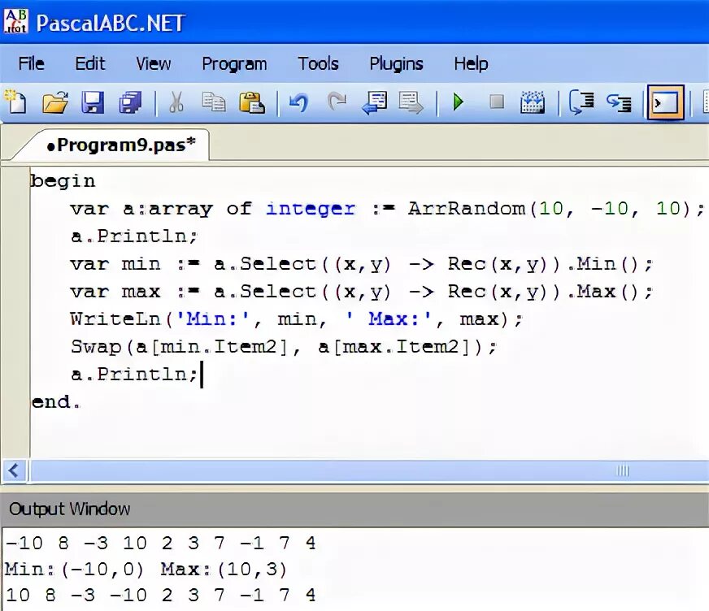Open the Tools menu
This screenshot has width=709, height=611.
click(318, 63)
